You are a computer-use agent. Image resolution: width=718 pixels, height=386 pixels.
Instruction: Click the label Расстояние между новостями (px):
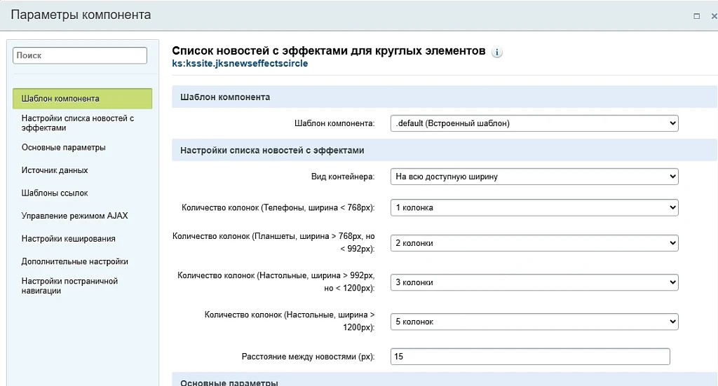[309, 357]
